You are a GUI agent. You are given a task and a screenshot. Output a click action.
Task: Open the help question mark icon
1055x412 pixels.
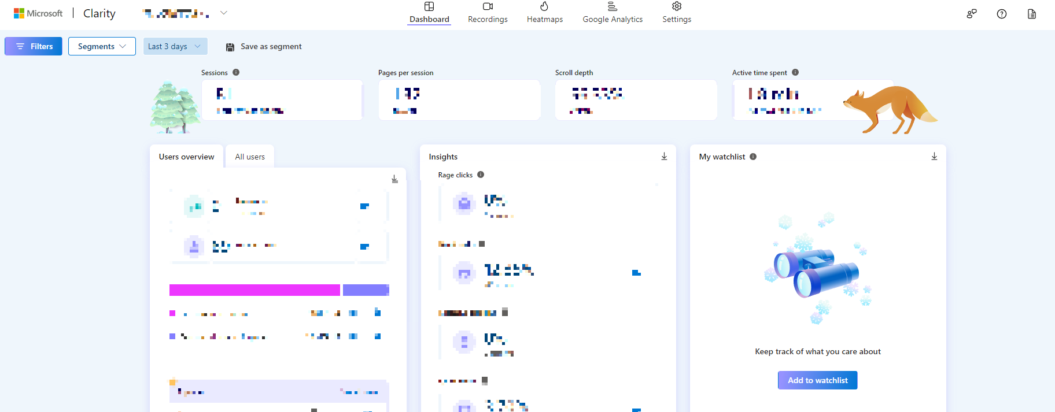point(1002,14)
